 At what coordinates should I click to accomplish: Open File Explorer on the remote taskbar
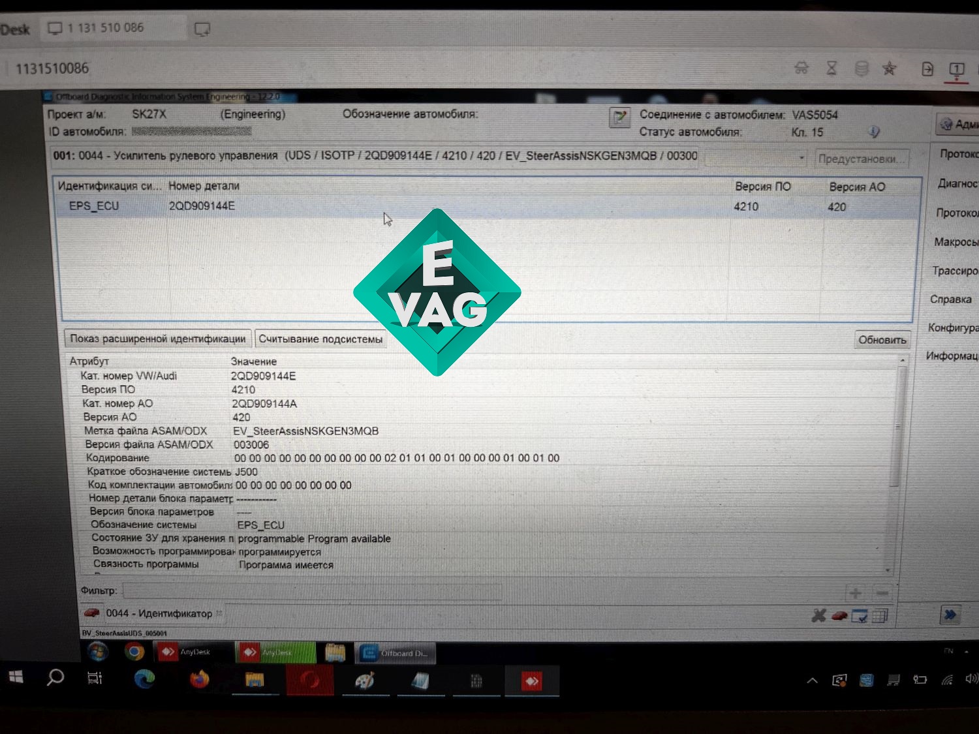335,652
